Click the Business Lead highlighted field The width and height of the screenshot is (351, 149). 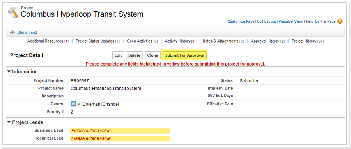(120, 131)
